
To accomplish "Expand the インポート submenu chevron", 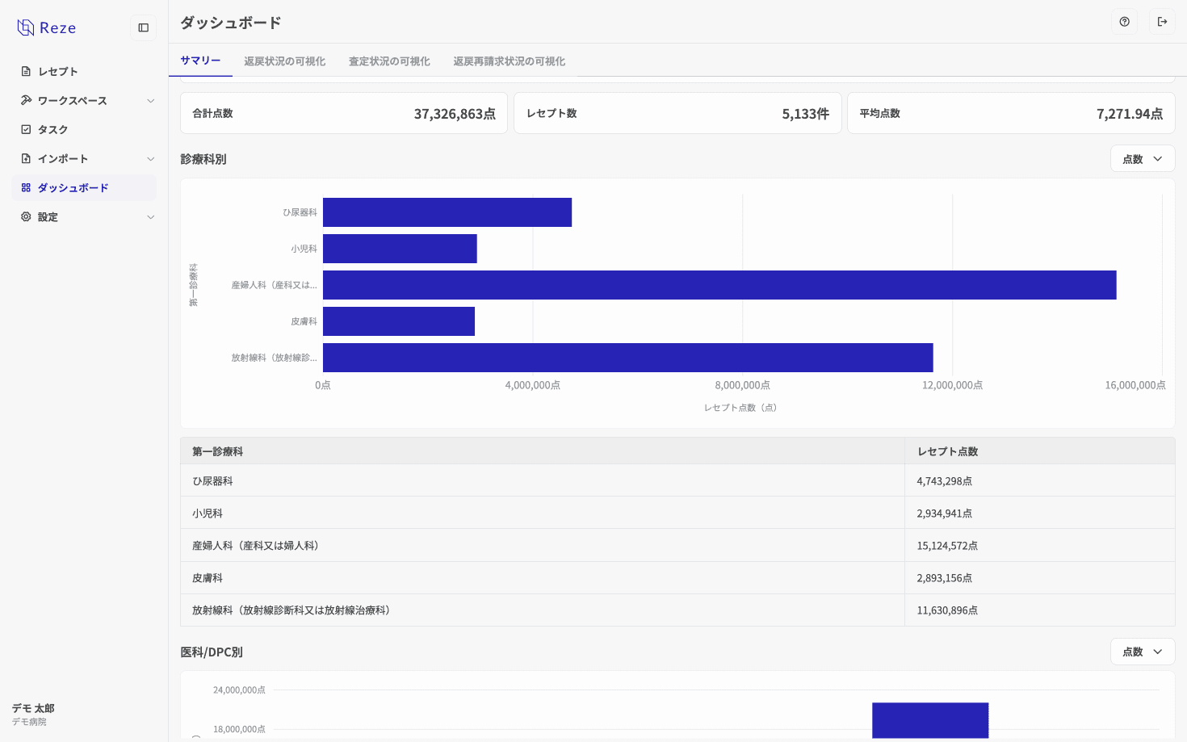I will click(x=150, y=159).
